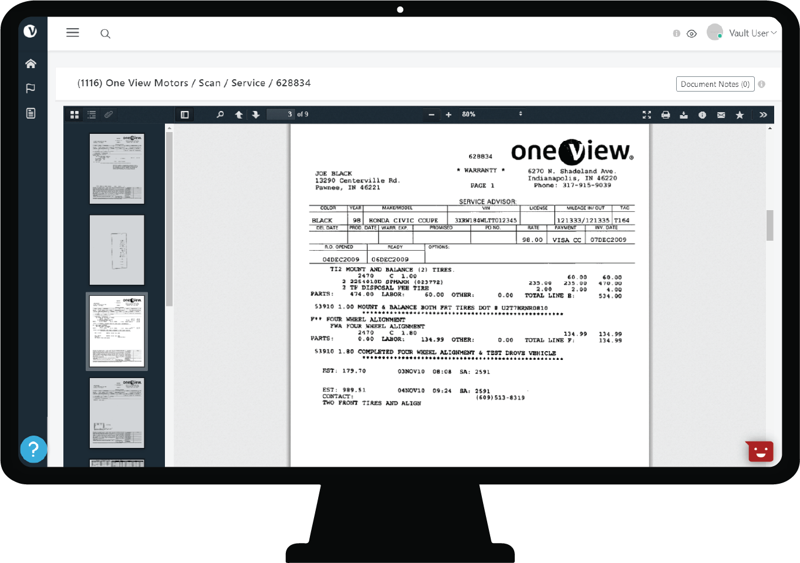Download the document using the download icon
The image size is (800, 563).
click(684, 115)
